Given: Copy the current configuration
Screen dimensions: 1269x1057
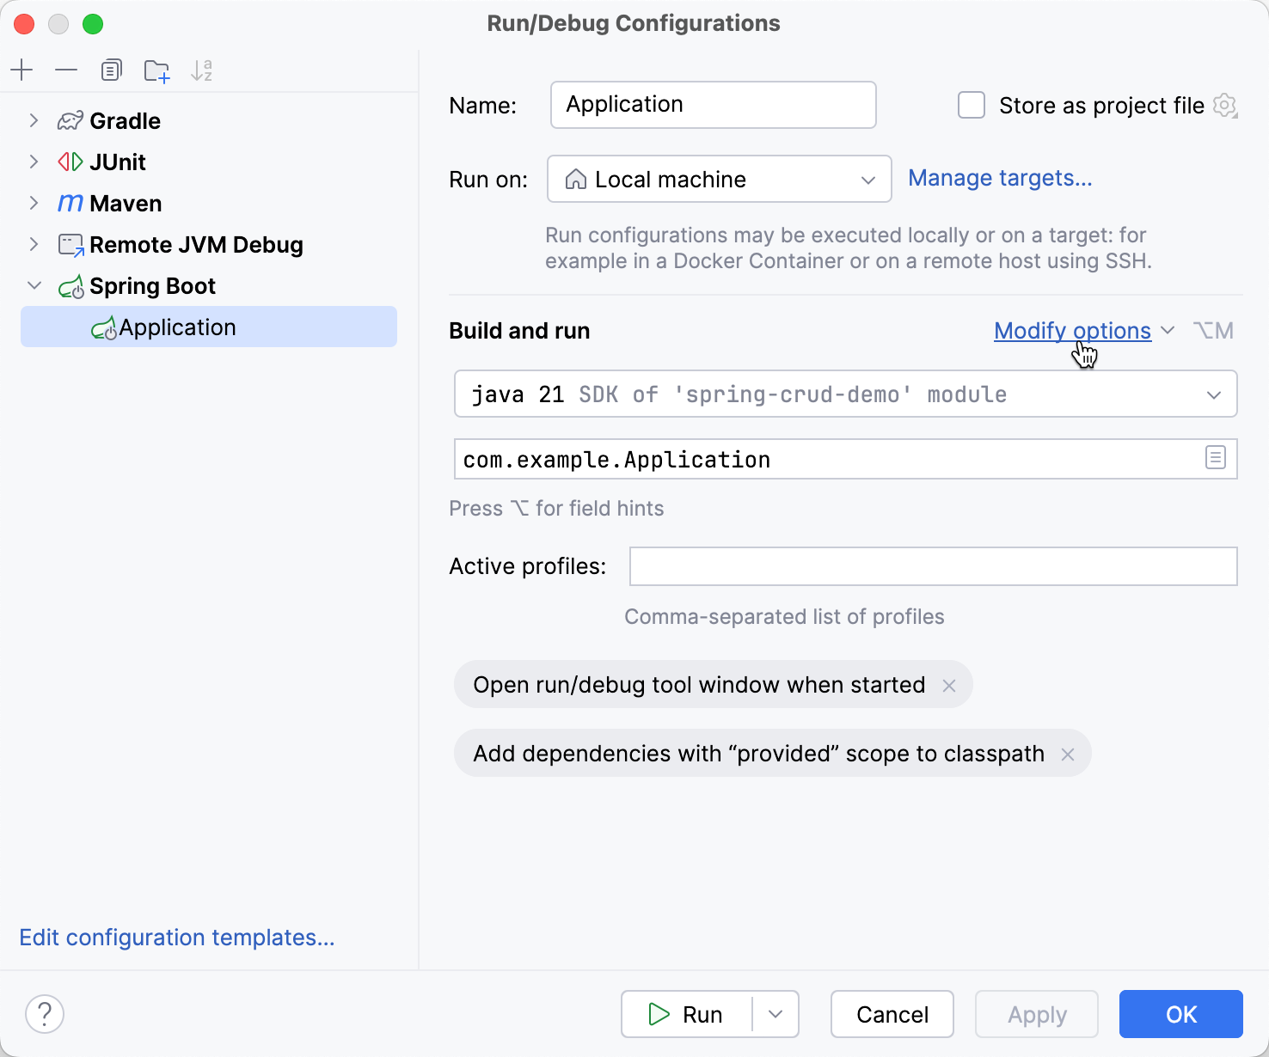Looking at the screenshot, I should (111, 70).
